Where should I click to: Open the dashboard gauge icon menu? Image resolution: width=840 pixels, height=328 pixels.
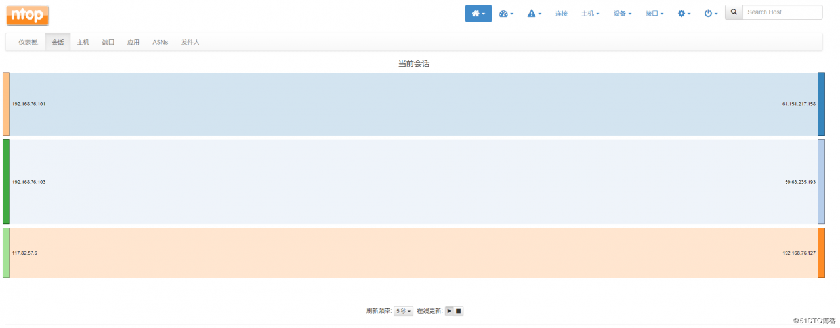pyautogui.click(x=506, y=14)
